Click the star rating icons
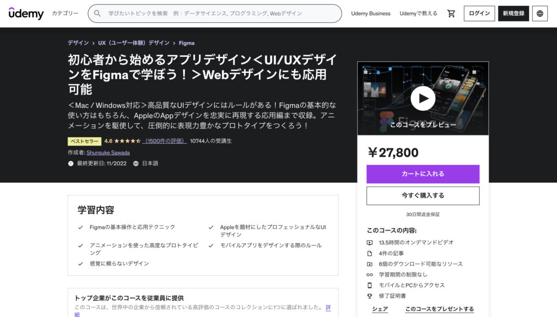Viewport: 557px width, 317px height. [127, 141]
